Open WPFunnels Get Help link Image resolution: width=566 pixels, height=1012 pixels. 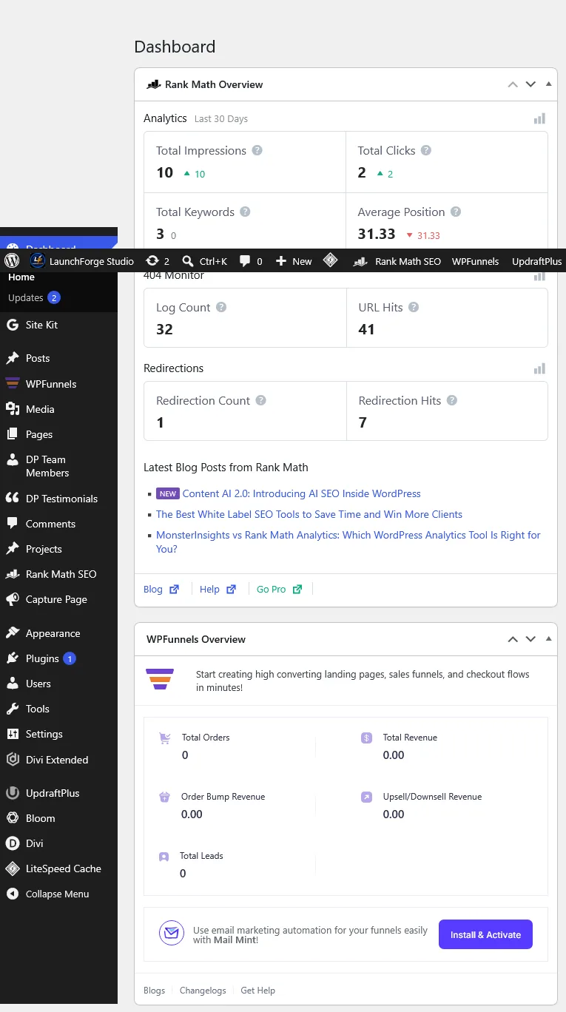tap(257, 991)
